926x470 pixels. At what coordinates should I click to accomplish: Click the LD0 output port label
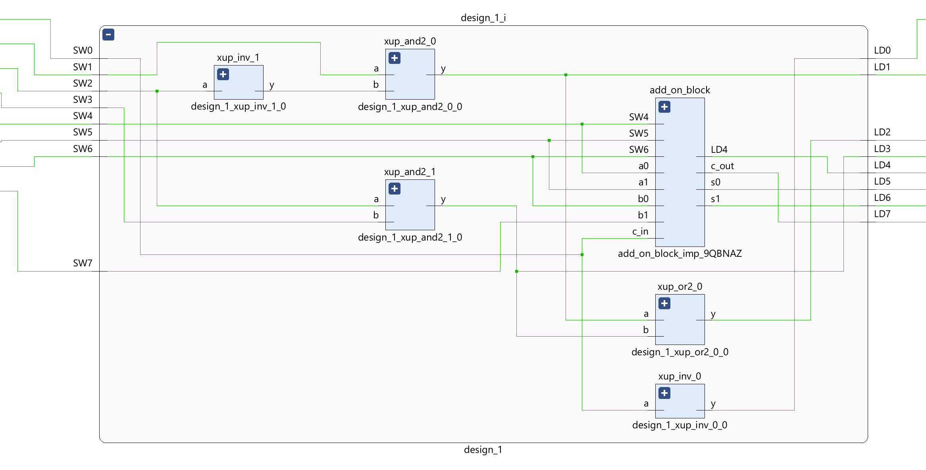coord(882,50)
